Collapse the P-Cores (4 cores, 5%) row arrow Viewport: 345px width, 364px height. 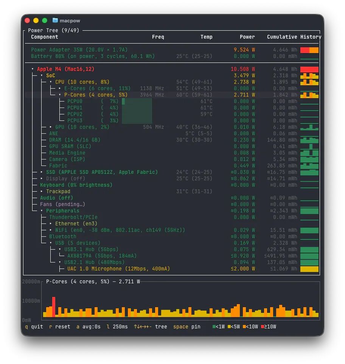click(60, 95)
